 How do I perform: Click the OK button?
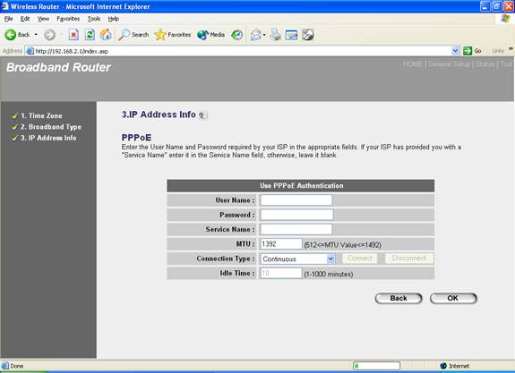pyautogui.click(x=453, y=298)
